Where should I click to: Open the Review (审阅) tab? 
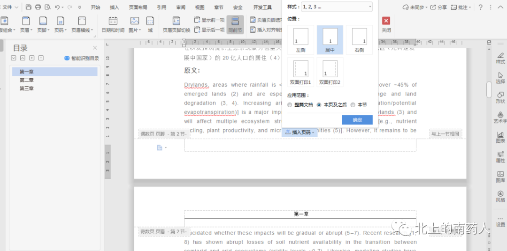tap(181, 7)
